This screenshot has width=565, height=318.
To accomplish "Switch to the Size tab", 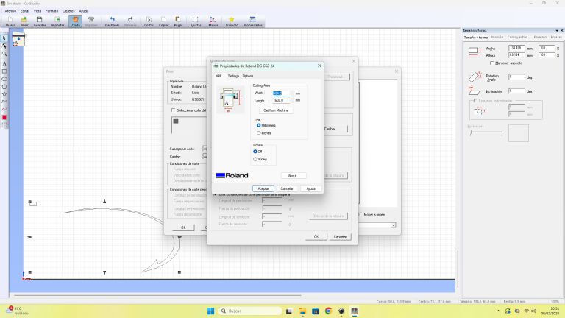I will 218,76.
